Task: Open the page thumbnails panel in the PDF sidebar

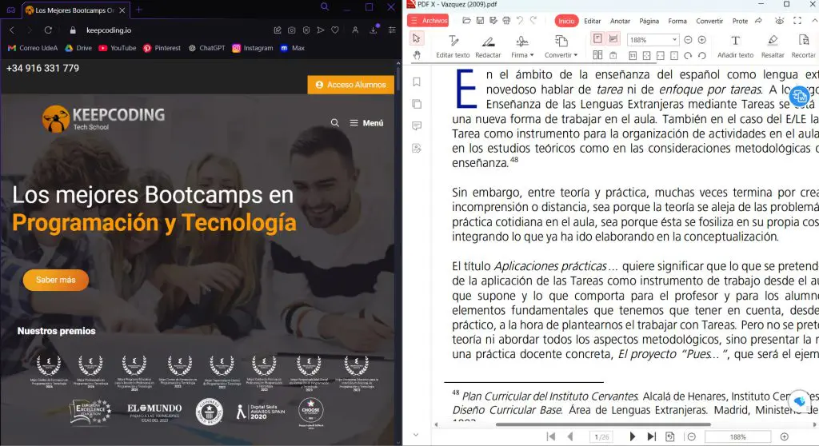Action: [x=416, y=104]
